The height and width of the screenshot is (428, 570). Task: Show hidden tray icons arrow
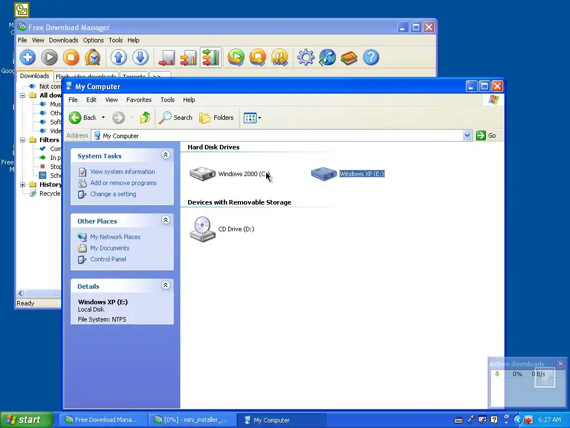click(x=518, y=420)
